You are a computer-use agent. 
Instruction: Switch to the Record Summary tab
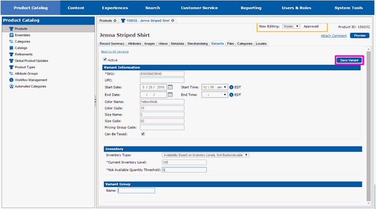point(112,44)
